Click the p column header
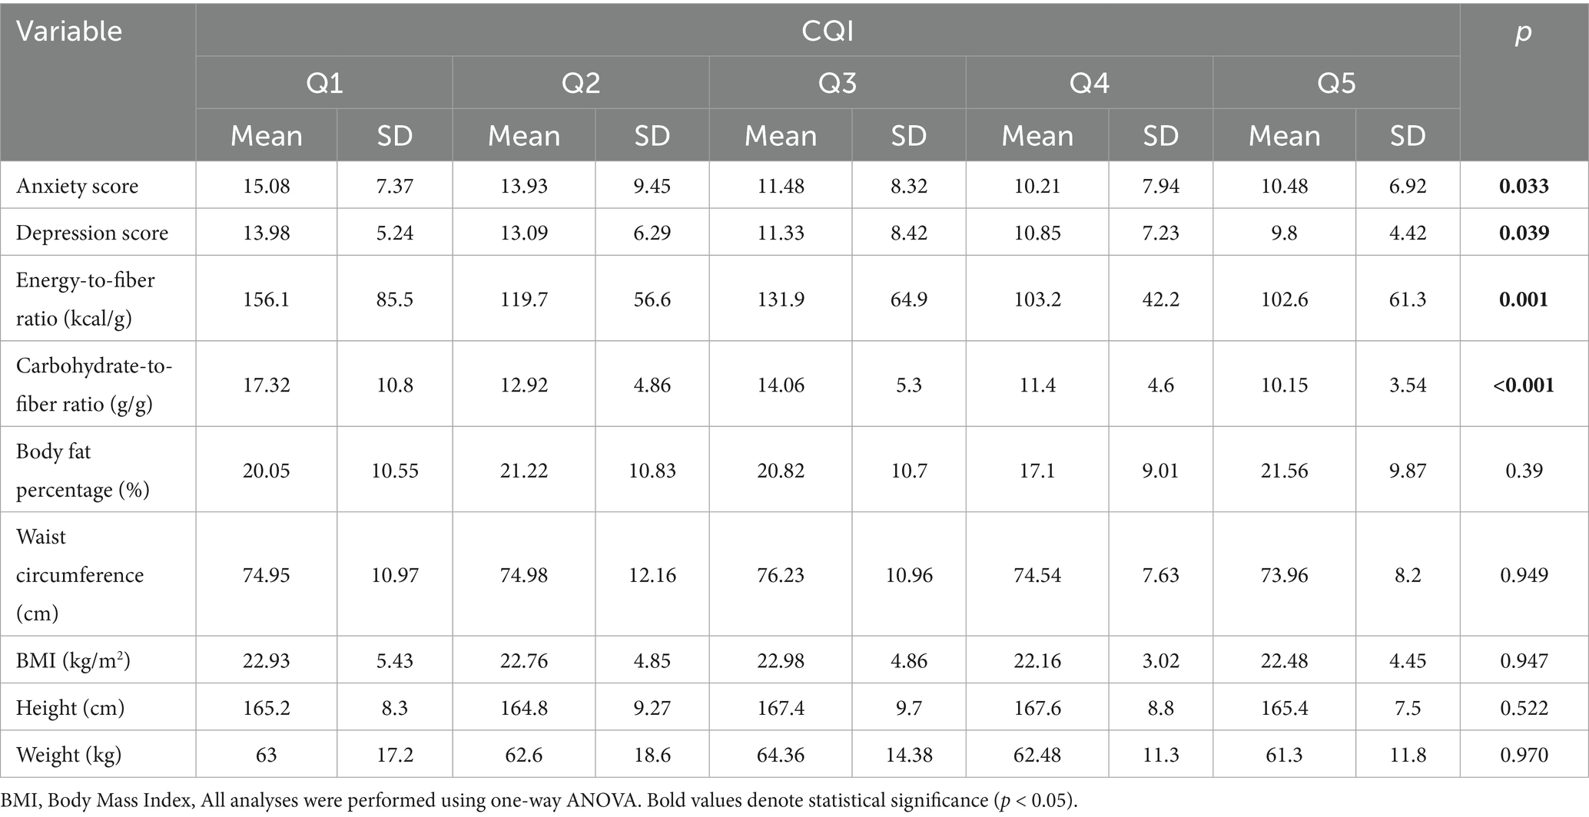Screen dimensions: 1589x817 coord(1523,31)
